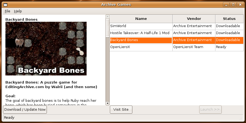Select the OpenLieroX row

tap(176, 47)
